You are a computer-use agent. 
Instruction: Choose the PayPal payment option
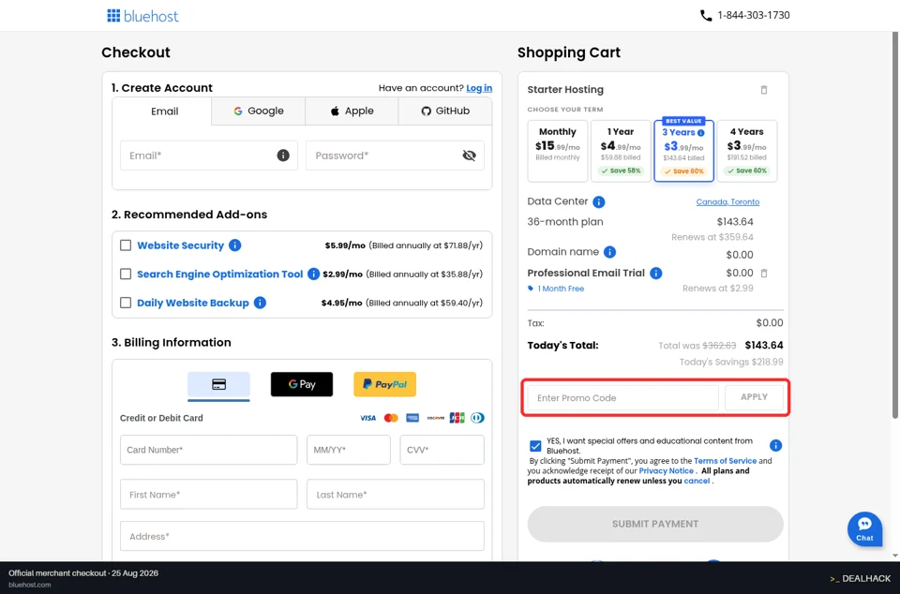click(x=384, y=384)
